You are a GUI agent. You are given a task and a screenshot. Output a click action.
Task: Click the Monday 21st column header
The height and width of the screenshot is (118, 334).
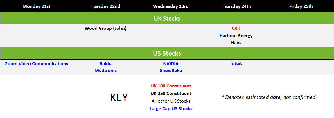37,6
